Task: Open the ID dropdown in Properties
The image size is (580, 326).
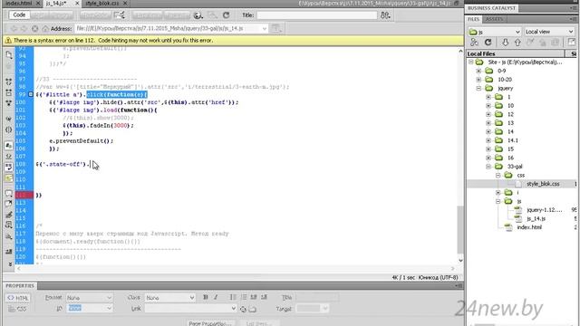Action: tap(89, 308)
